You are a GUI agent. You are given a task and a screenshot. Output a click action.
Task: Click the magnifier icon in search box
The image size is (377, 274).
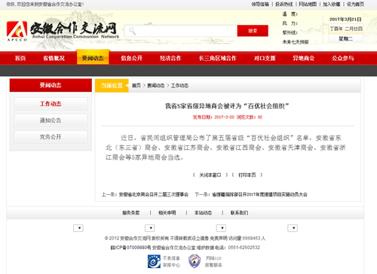132,31
